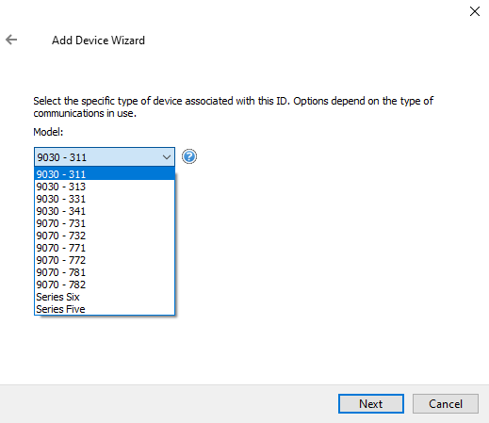Screen dimensions: 489x423
Task: Collapse the Model dropdown using its chevron
Action: point(167,157)
